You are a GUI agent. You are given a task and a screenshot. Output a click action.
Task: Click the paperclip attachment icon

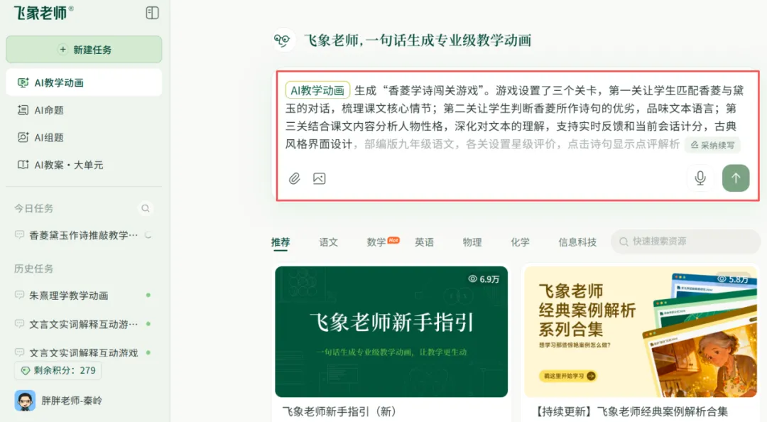[294, 178]
